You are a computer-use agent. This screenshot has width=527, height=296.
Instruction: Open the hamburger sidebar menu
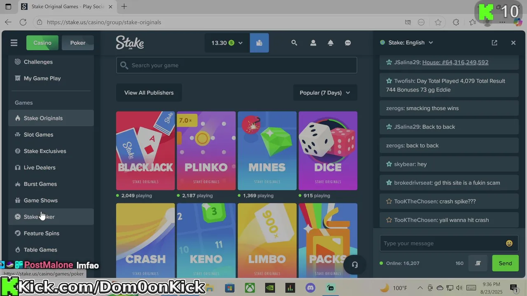14,43
